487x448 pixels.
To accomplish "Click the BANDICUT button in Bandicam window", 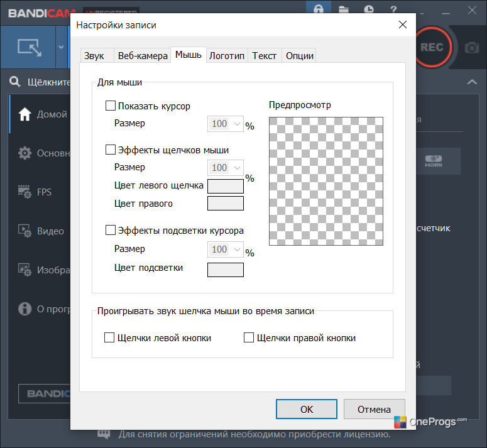I will (45, 394).
